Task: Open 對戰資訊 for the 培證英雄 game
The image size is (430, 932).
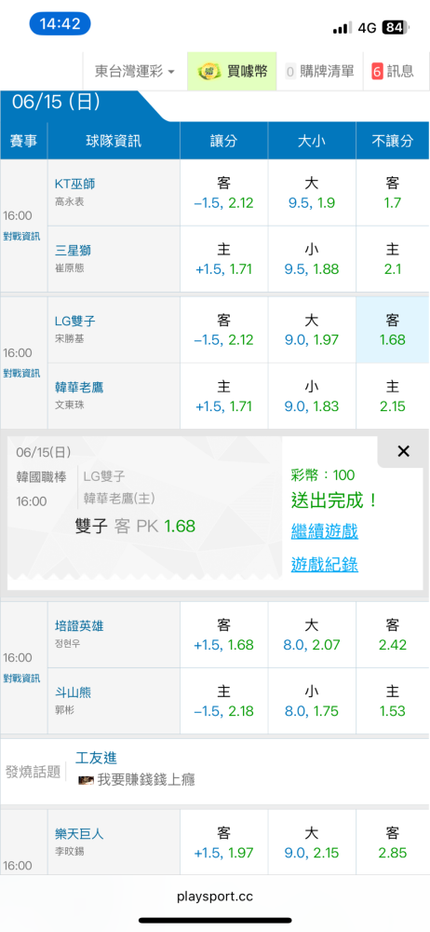Action: tap(22, 678)
